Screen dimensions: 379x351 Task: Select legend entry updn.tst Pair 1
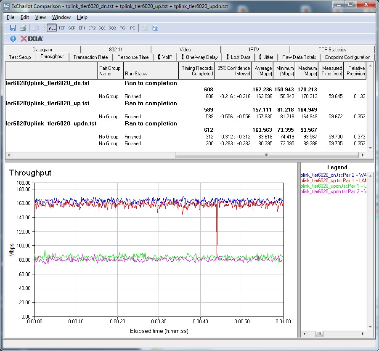point(334,186)
